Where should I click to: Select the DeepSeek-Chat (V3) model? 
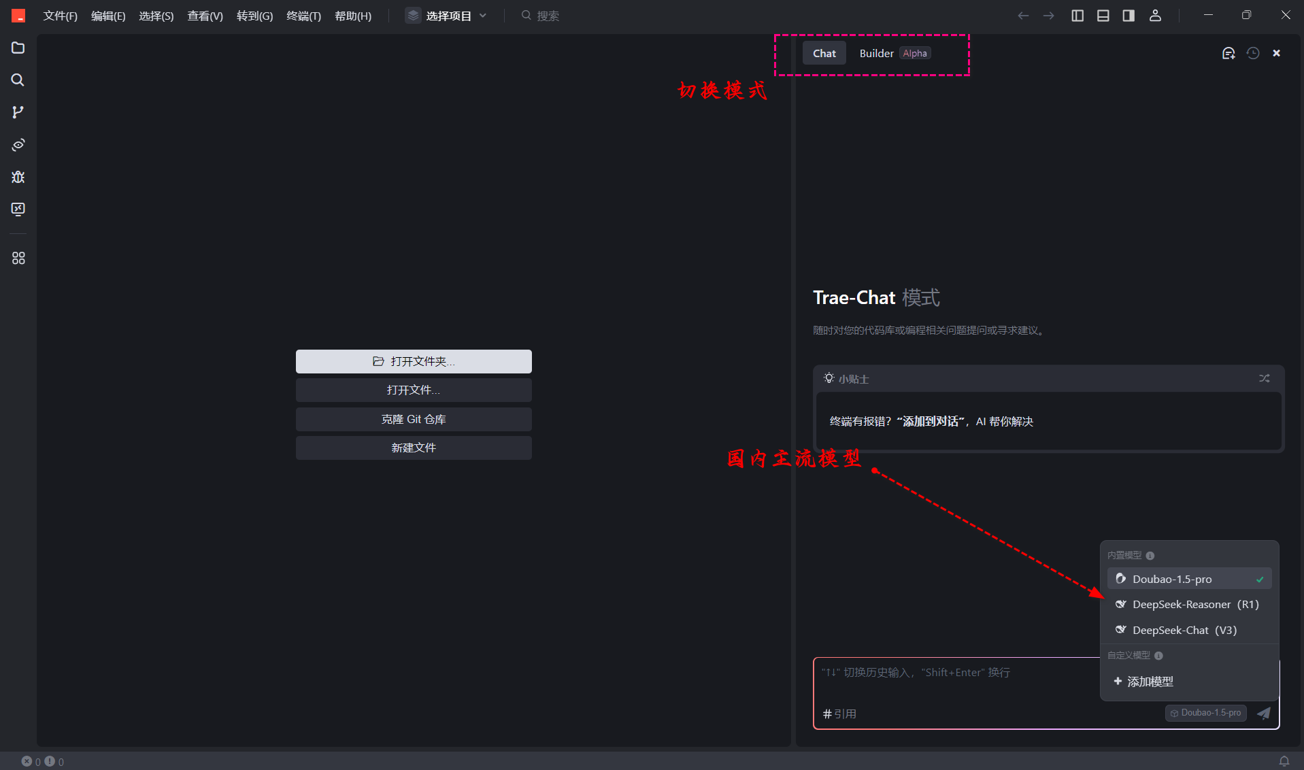coord(1190,631)
